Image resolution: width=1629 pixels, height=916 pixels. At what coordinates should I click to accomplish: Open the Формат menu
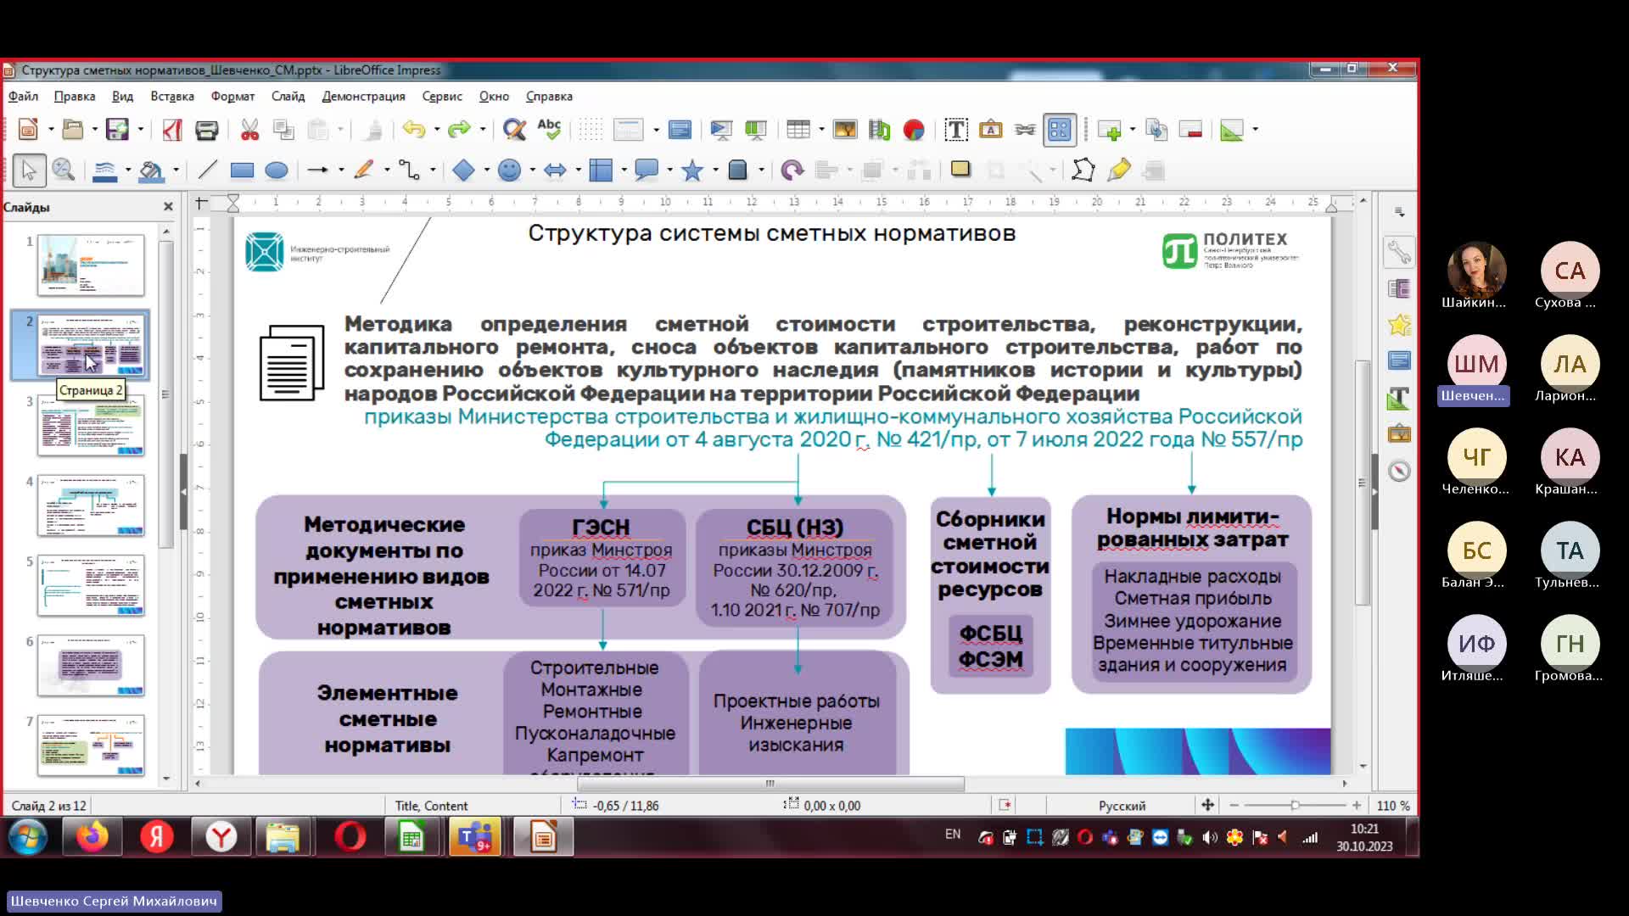point(232,96)
